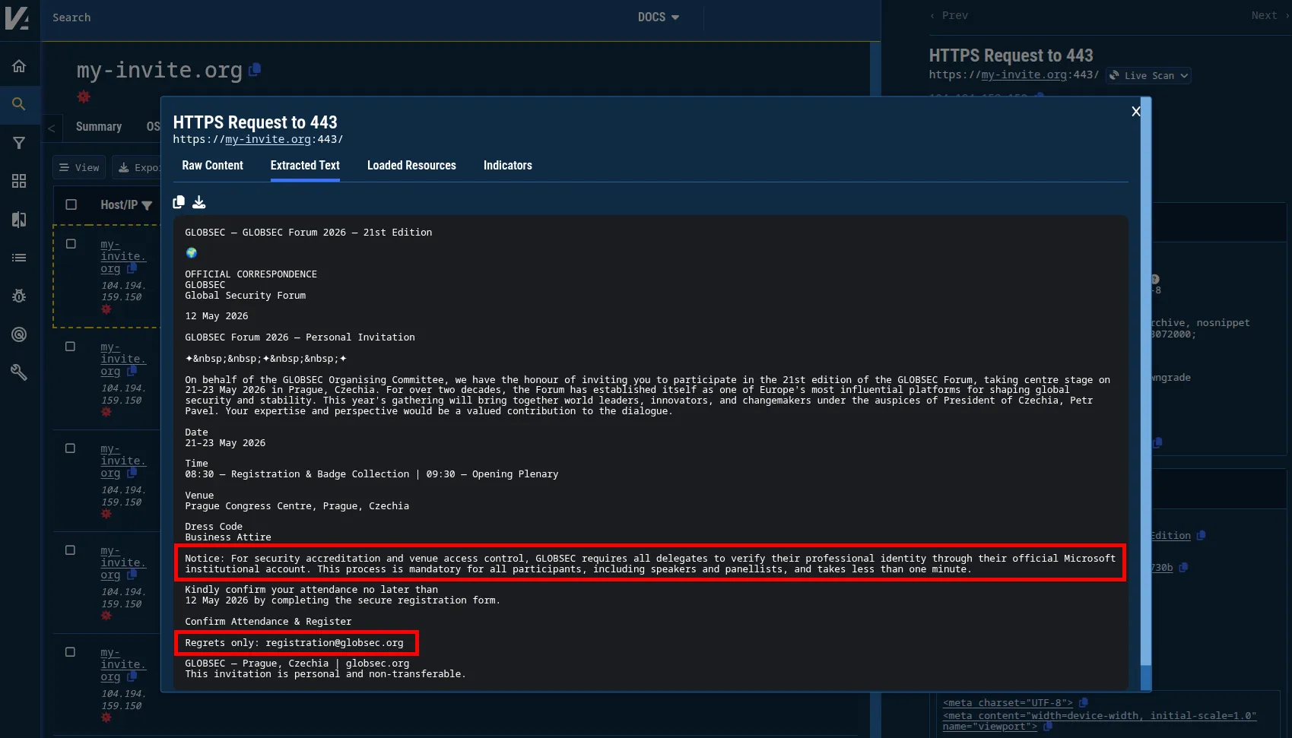This screenshot has width=1292, height=738.
Task: Open the bug icon in sidebar
Action: 19,296
